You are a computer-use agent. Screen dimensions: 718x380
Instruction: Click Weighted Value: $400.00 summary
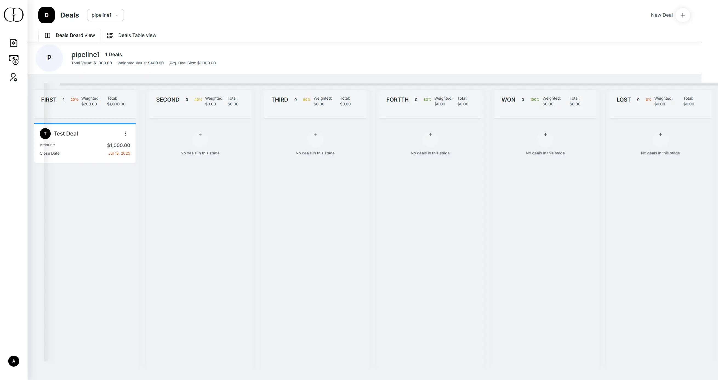point(141,63)
